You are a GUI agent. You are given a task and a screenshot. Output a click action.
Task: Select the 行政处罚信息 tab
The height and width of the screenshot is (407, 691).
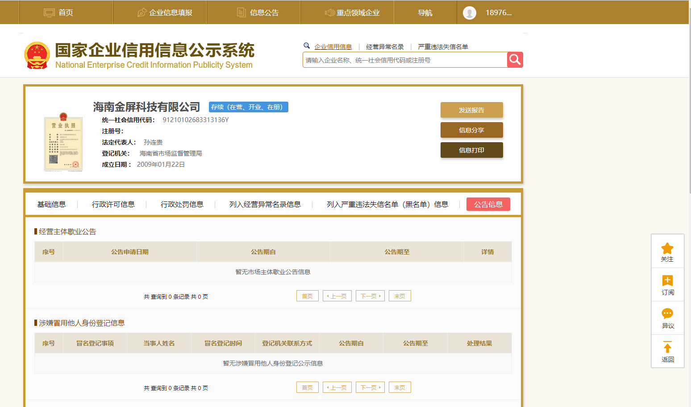pos(182,205)
